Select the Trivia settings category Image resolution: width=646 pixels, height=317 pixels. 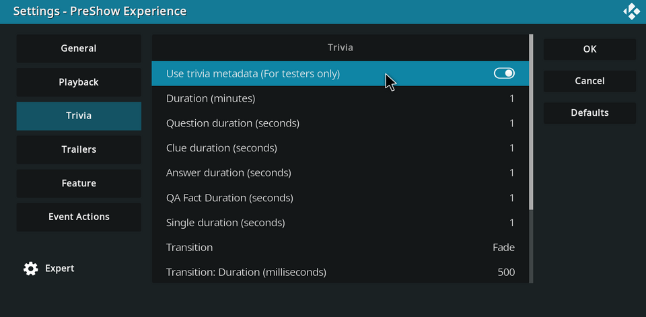point(79,116)
